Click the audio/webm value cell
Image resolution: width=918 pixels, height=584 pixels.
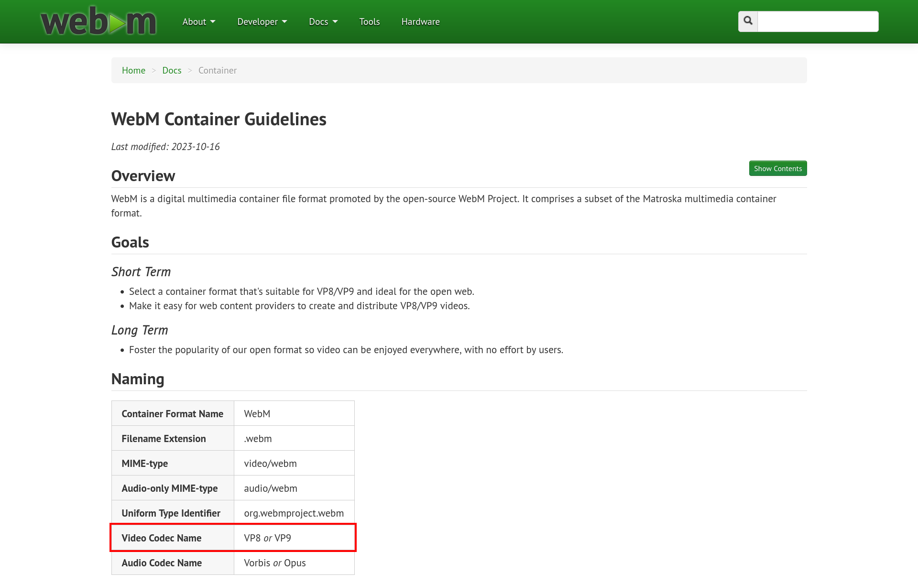(x=294, y=488)
